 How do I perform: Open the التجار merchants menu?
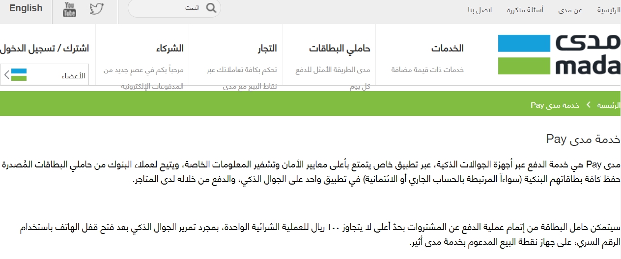point(267,48)
